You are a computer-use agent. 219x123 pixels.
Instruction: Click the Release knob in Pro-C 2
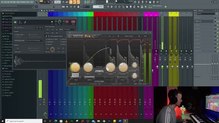123,67
